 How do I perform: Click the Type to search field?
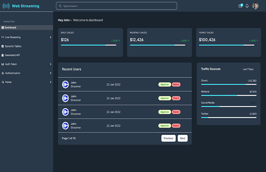pos(117,6)
